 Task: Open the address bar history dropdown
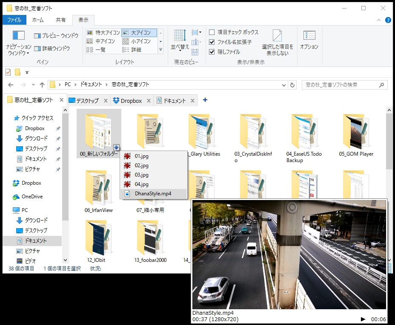(x=283, y=84)
